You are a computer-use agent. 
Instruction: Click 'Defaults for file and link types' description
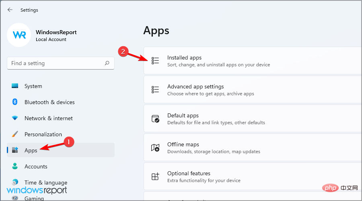[x=216, y=123]
